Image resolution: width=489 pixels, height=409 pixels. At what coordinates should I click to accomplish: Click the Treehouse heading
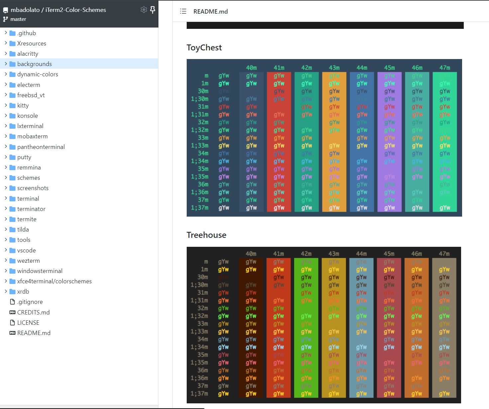[x=207, y=235]
